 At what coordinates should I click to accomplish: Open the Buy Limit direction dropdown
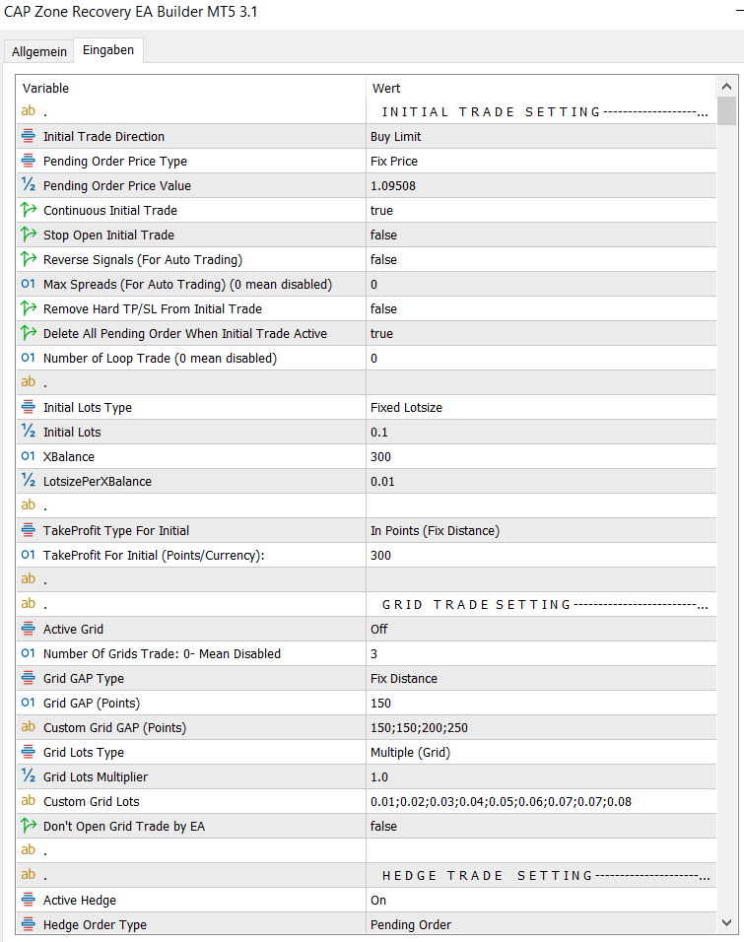pyautogui.click(x=541, y=136)
